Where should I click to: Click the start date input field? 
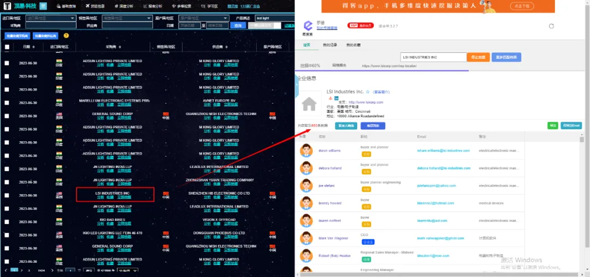tap(190, 26)
